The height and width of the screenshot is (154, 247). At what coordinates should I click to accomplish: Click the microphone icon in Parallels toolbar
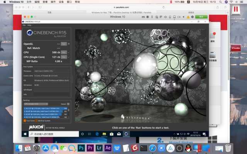pyautogui.click(x=170, y=17)
